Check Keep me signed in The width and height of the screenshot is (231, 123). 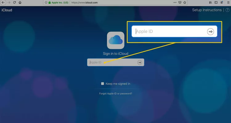pos(103,84)
